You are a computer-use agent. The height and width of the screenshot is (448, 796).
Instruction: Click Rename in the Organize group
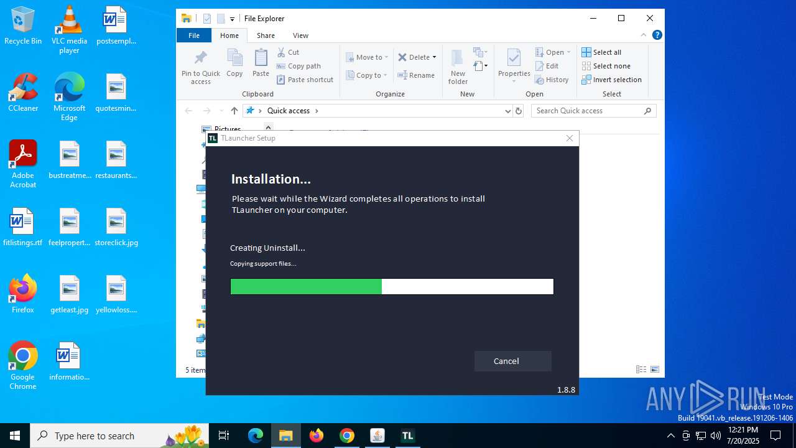click(416, 75)
